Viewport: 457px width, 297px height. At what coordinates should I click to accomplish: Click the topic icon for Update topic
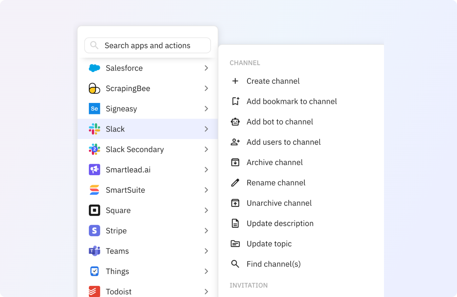click(x=235, y=244)
